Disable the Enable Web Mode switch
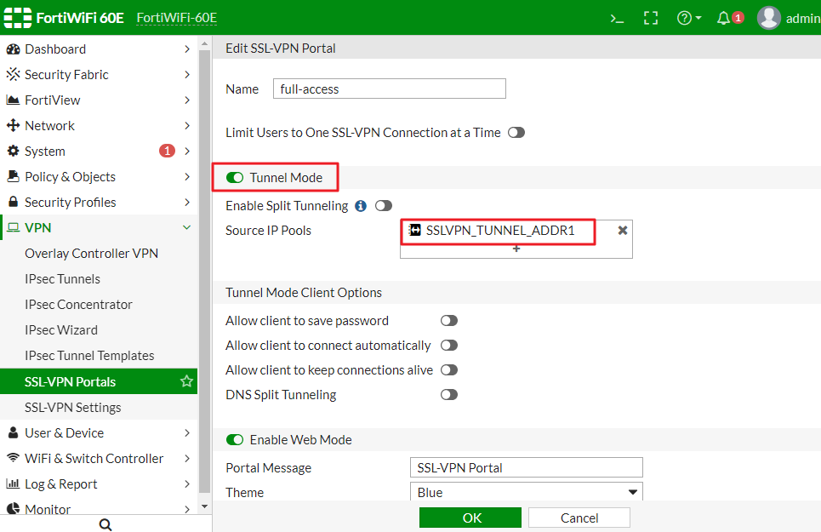The width and height of the screenshot is (821, 532). pos(235,440)
